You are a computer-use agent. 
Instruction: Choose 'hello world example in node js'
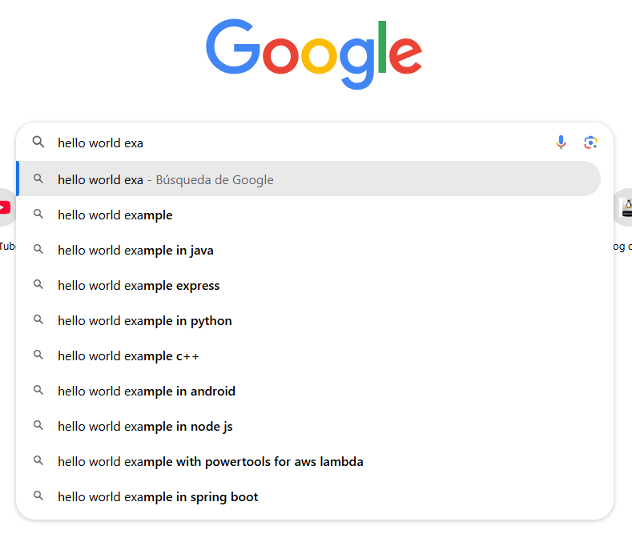[145, 426]
